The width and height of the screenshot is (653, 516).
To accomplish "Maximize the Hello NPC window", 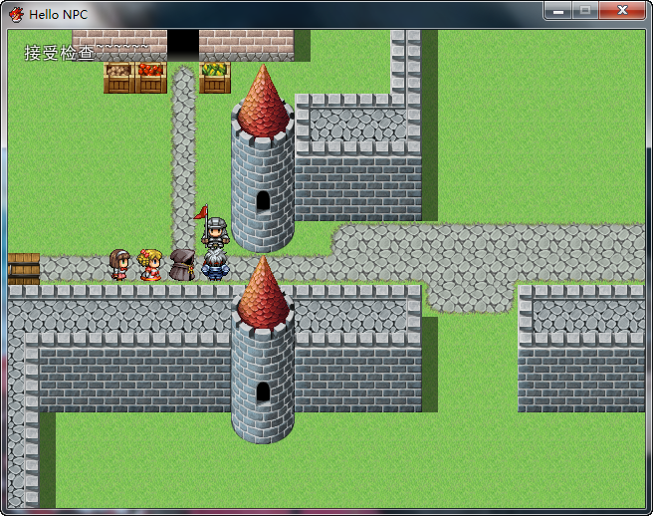I will pos(585,10).
